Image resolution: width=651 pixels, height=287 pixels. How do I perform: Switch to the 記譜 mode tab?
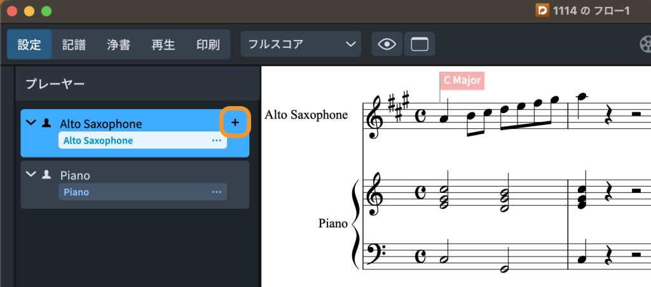[74, 44]
